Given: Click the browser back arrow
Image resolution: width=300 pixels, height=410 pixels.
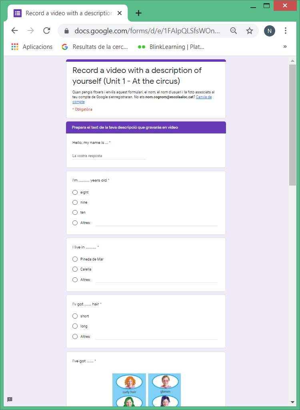Looking at the screenshot, I should click(15, 31).
